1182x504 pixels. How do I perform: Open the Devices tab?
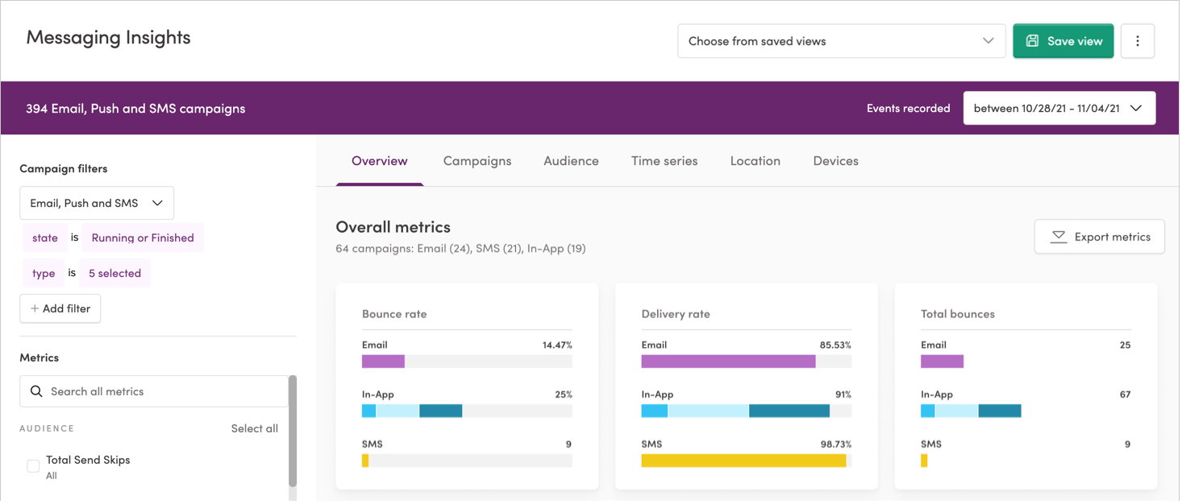[834, 160]
